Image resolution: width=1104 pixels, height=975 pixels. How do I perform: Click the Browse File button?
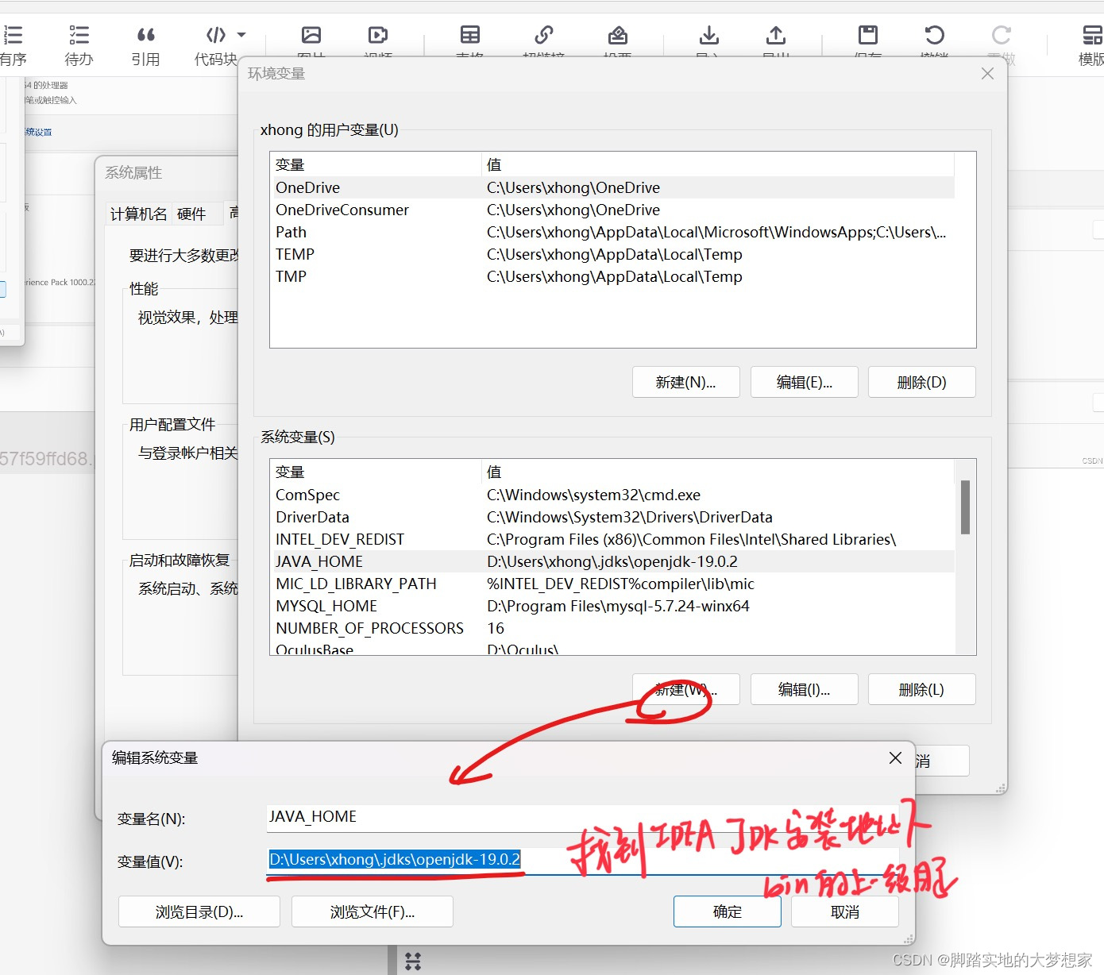point(373,911)
